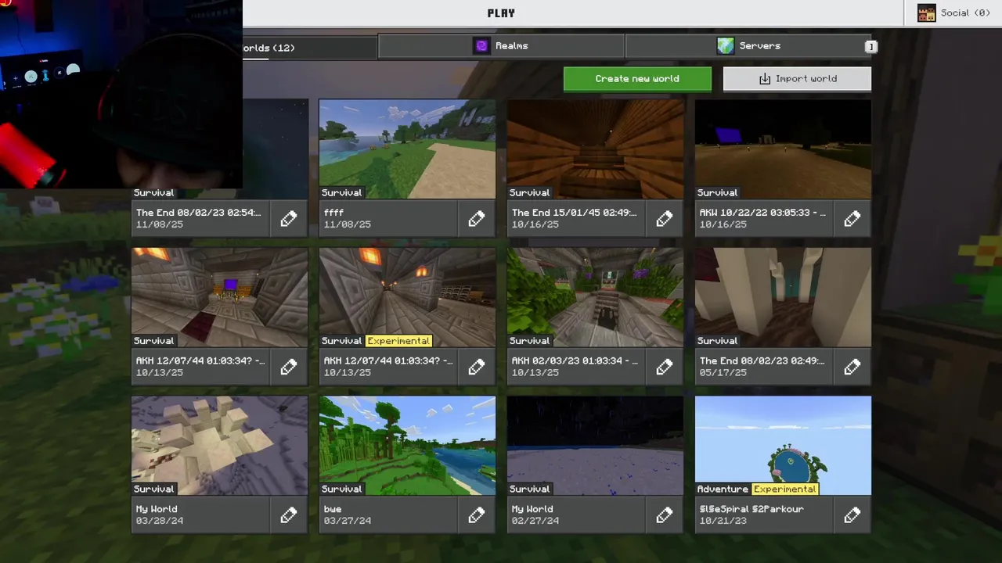Select the Spiral Parkour title text
The width and height of the screenshot is (1002, 563).
[751, 509]
